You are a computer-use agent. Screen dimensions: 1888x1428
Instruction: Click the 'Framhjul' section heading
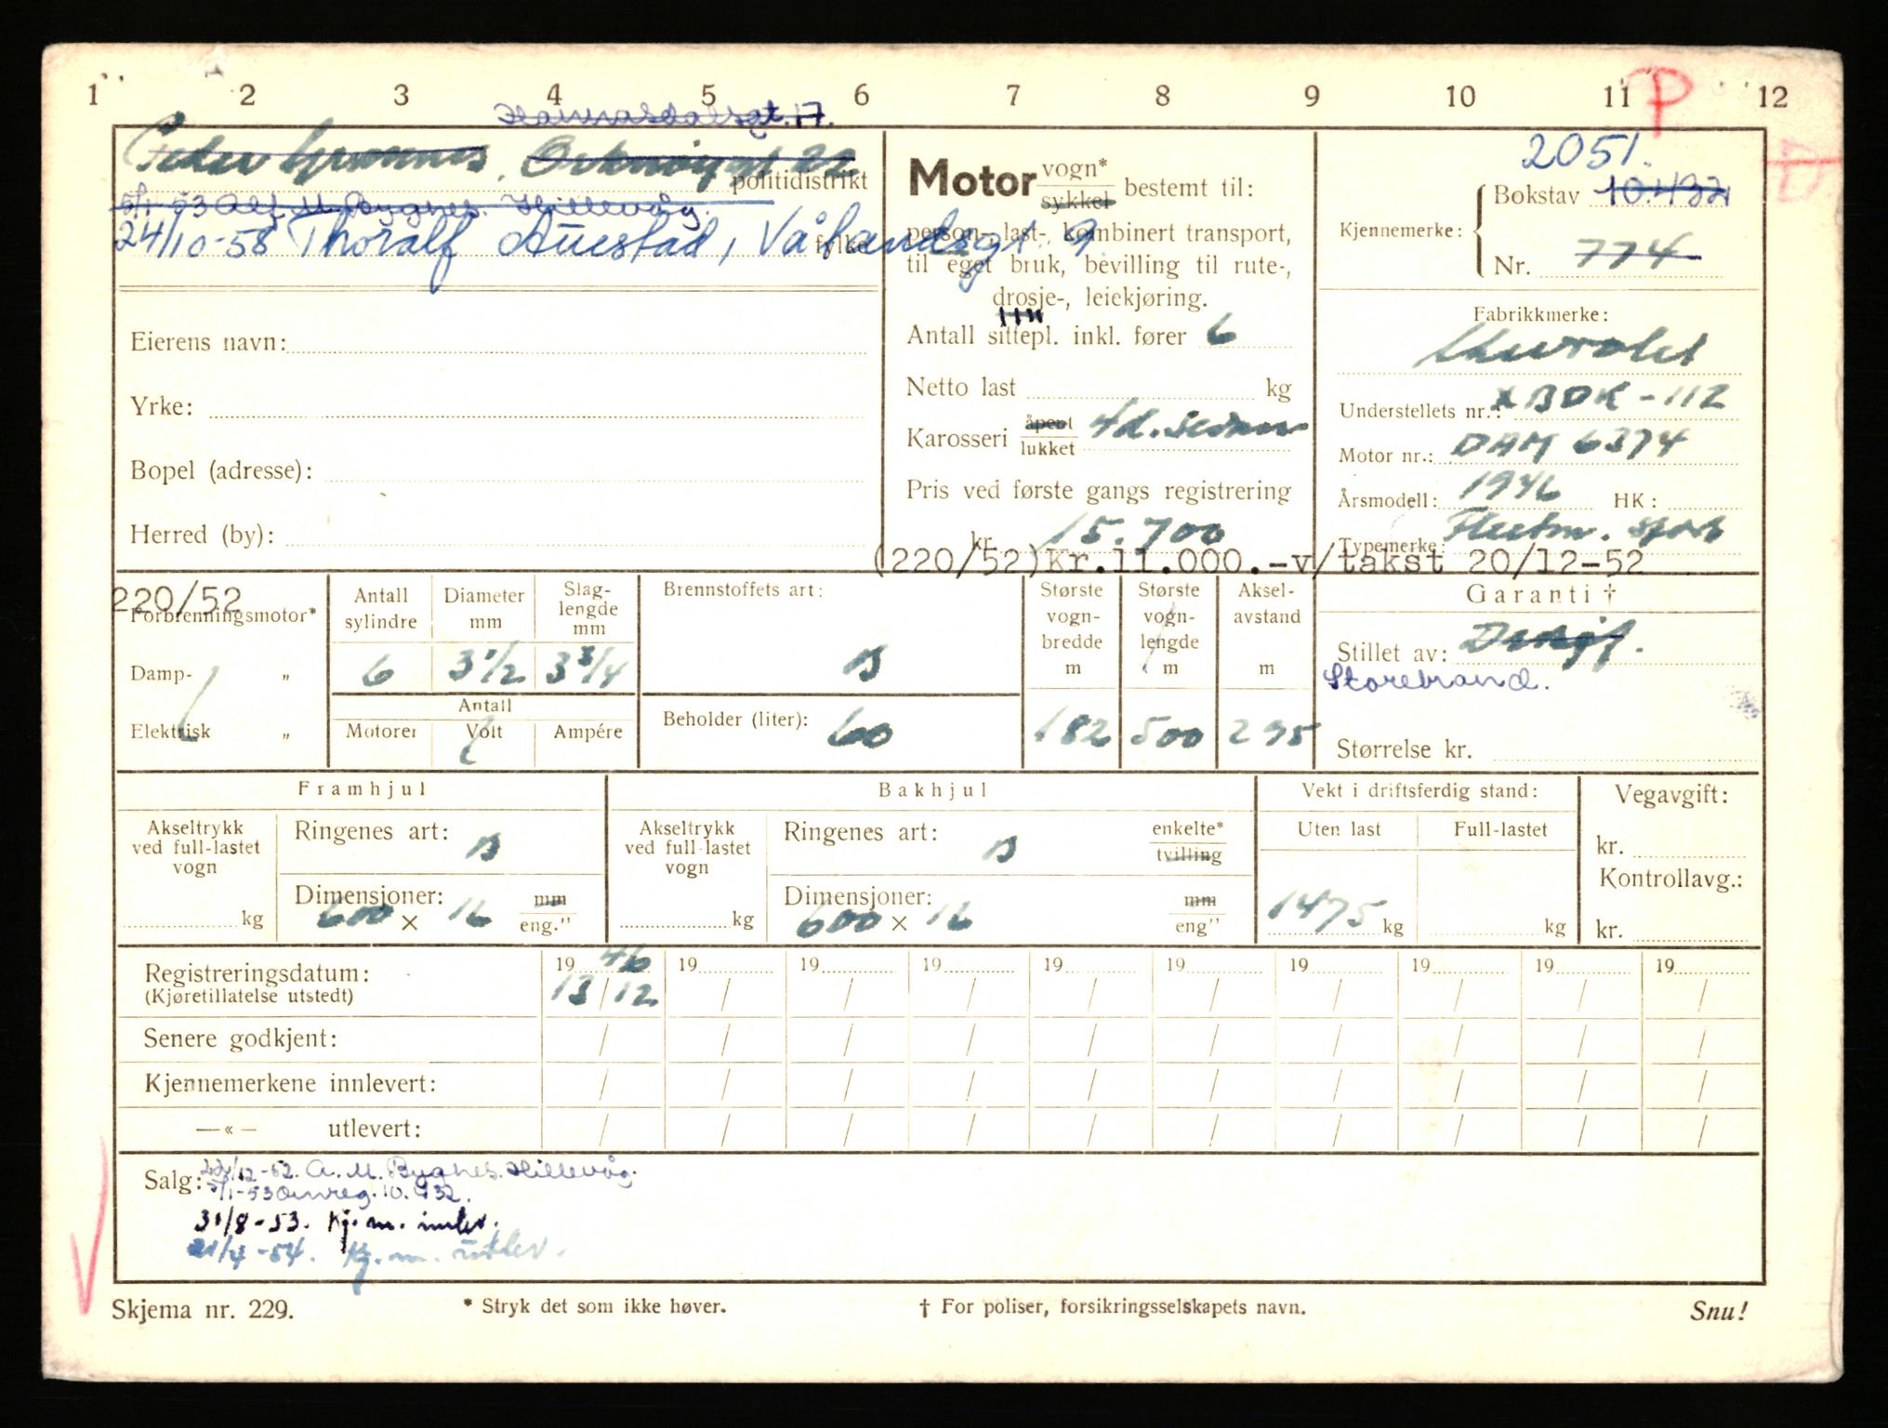click(362, 789)
